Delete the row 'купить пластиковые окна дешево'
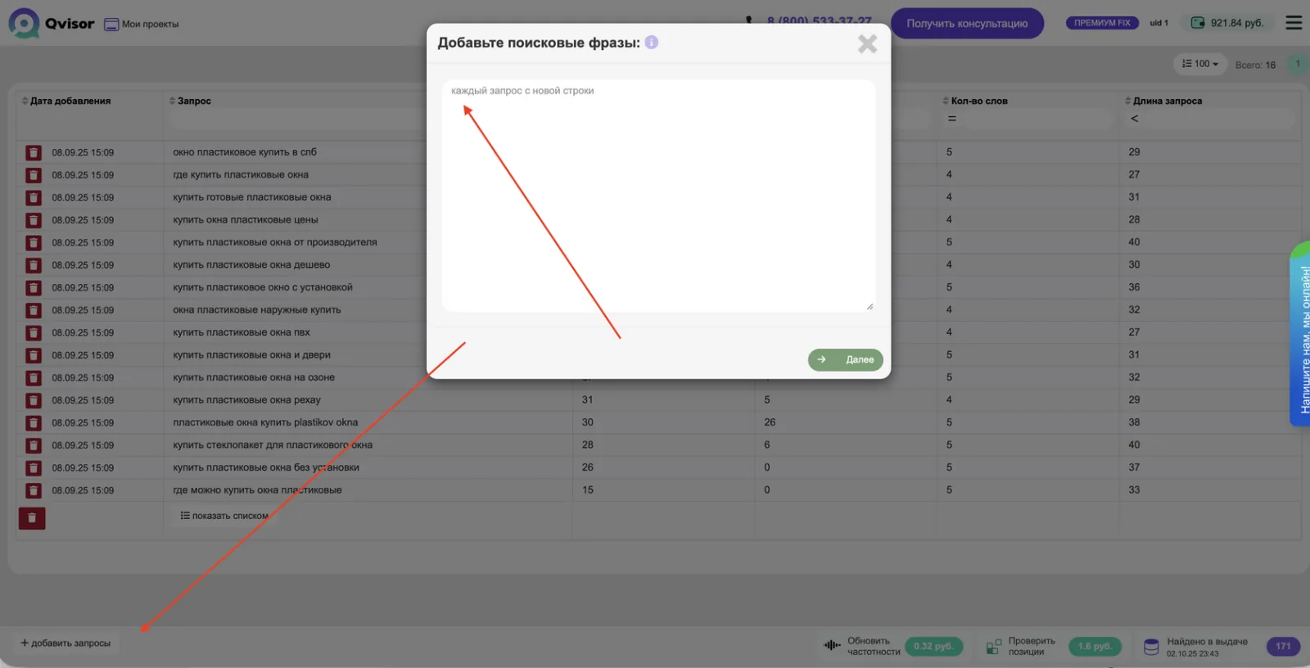Image resolution: width=1310 pixels, height=668 pixels. [x=34, y=265]
